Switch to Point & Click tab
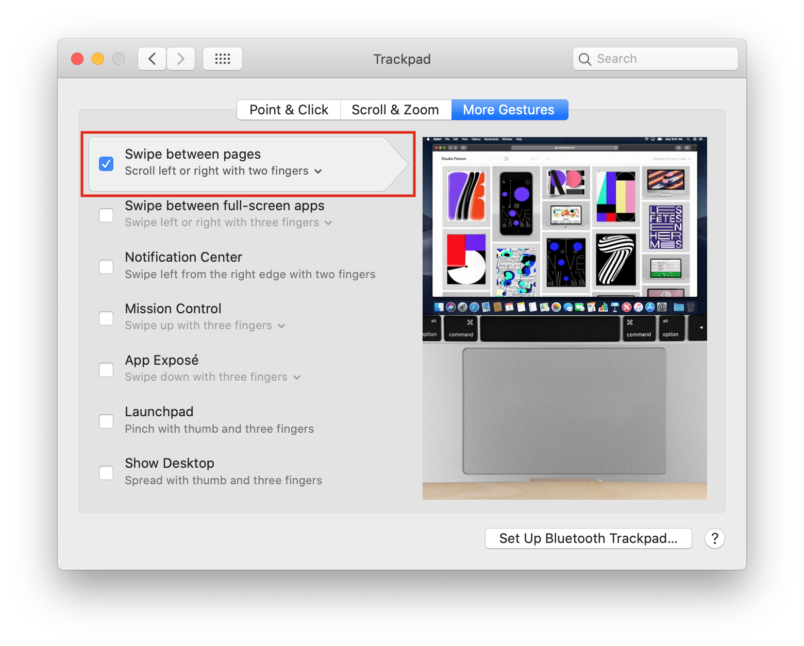This screenshot has width=804, height=646. coord(289,110)
